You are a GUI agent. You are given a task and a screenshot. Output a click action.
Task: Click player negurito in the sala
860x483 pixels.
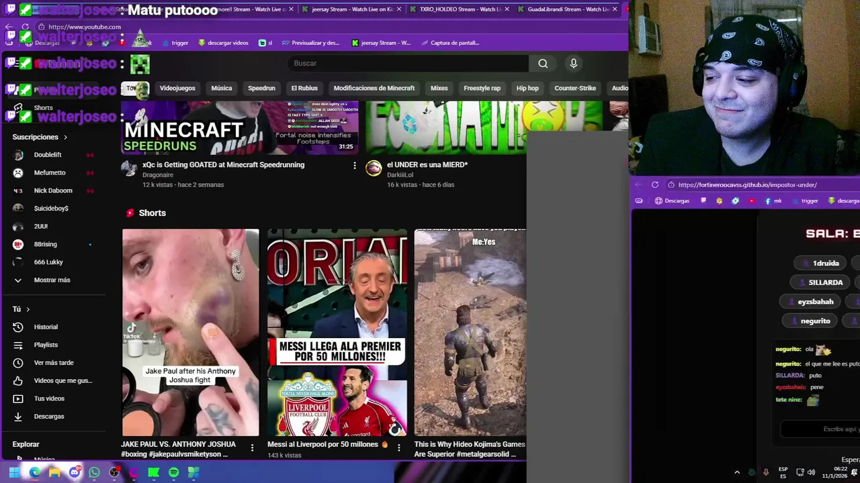coord(811,321)
